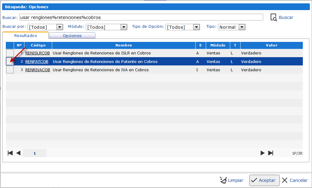Click the Aceptar button
312x188 pixels.
click(x=264, y=180)
